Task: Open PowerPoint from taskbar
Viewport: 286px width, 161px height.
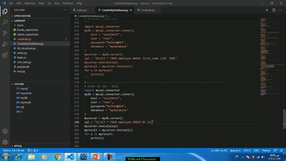Action: point(97,157)
